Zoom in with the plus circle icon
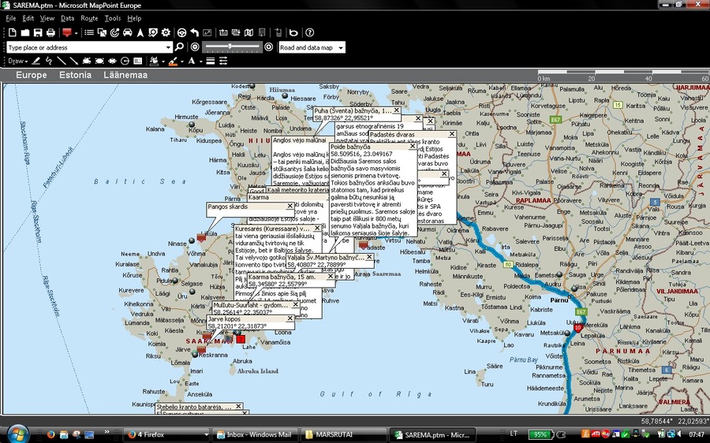This screenshot has width=710, height=443. tap(268, 47)
